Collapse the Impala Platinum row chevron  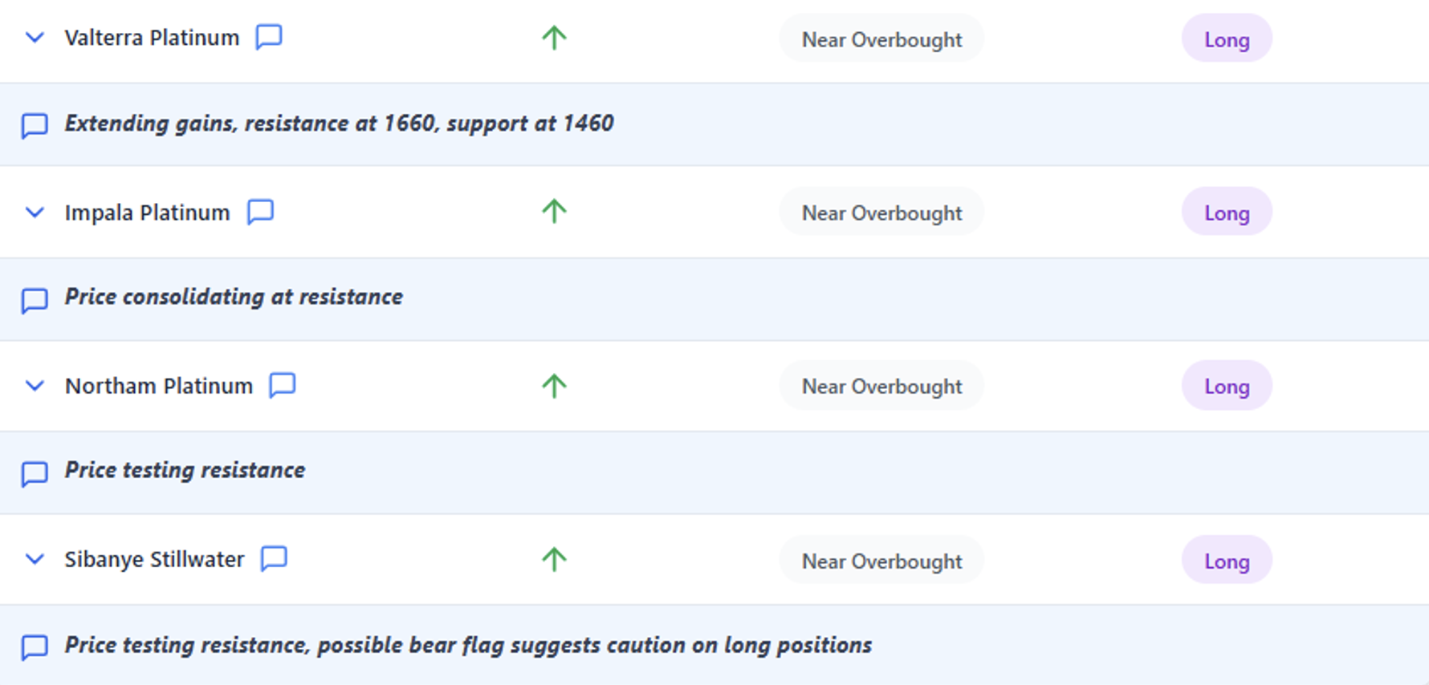point(35,213)
